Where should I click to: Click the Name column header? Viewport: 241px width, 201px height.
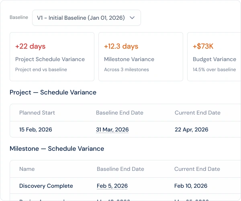pyautogui.click(x=27, y=169)
